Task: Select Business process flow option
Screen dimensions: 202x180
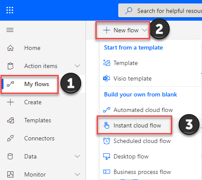Action: [150, 172]
